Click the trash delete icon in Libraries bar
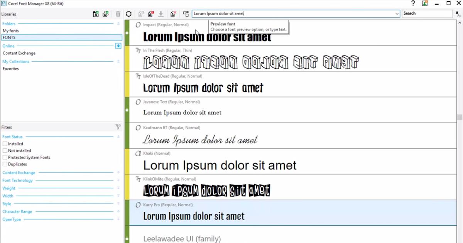The width and height of the screenshot is (463, 243). (118, 14)
